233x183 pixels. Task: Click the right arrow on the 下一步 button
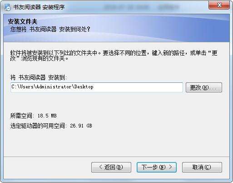pyautogui.click(x=170, y=167)
